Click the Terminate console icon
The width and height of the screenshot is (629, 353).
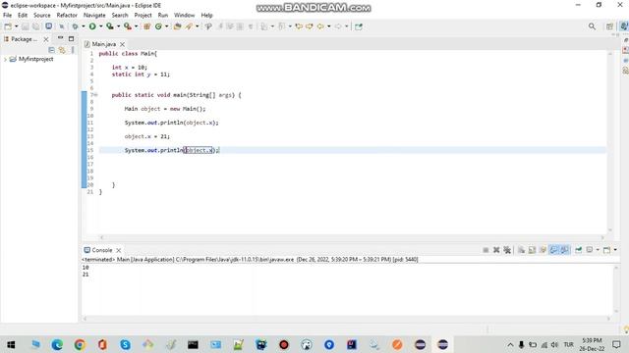(486, 250)
